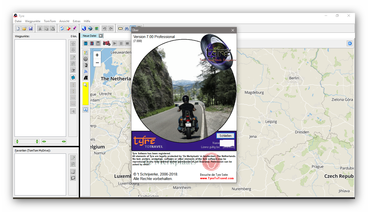Close the Neue Datei tab

[x=101, y=36]
